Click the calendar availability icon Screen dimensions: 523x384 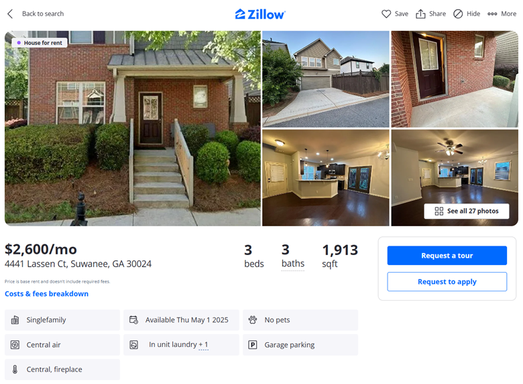pyautogui.click(x=133, y=320)
